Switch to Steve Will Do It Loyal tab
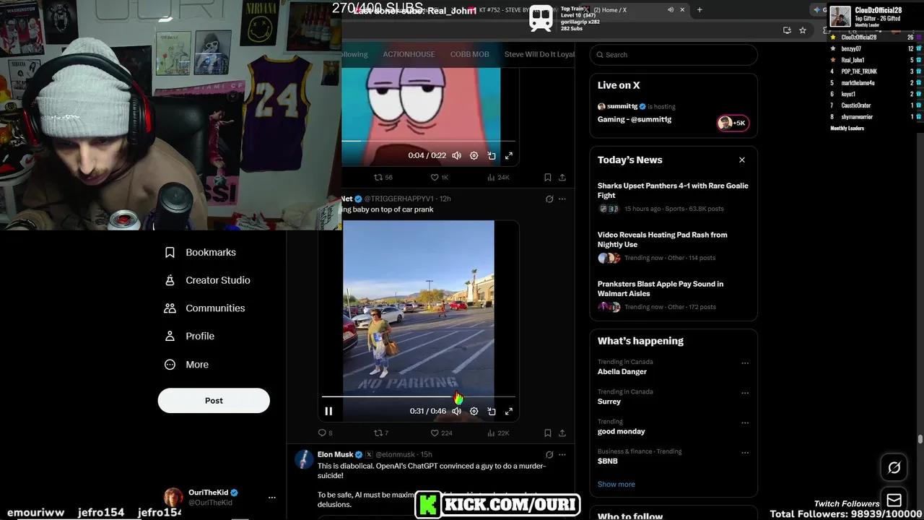This screenshot has height=520, width=924. tap(539, 54)
